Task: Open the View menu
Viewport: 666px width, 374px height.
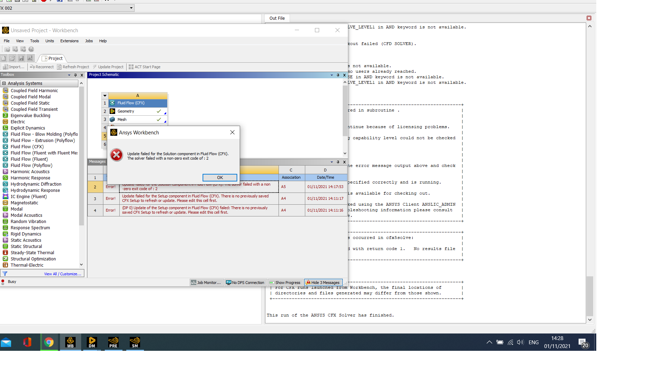Action: 20,41
